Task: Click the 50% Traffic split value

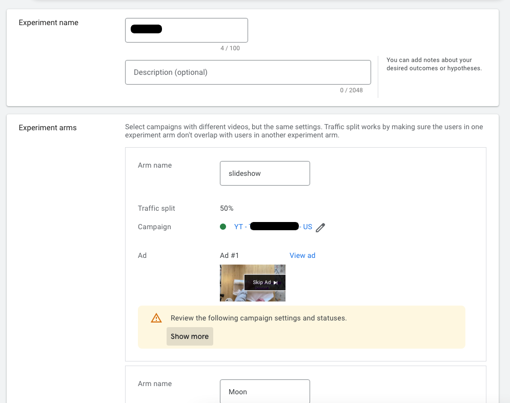Action: coord(226,208)
